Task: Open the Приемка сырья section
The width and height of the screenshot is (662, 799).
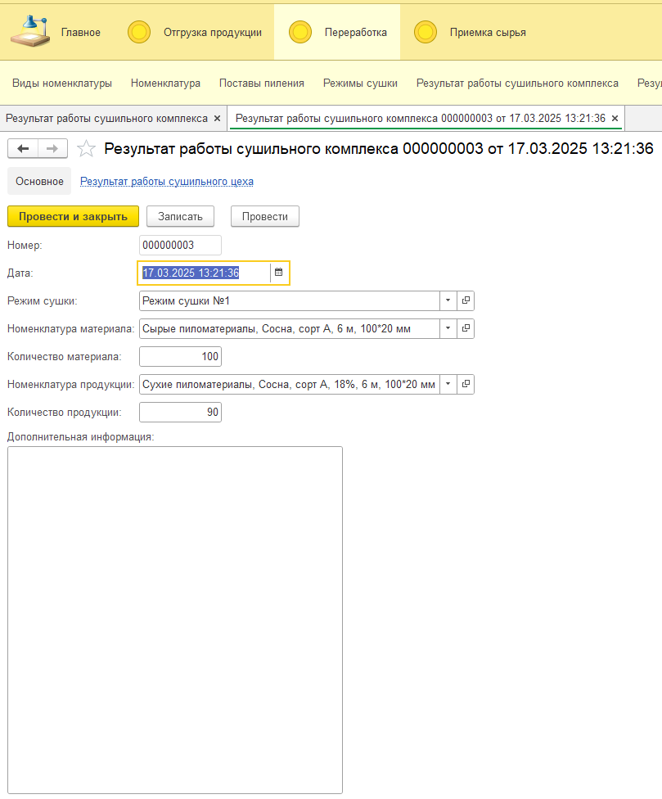Action: click(487, 33)
